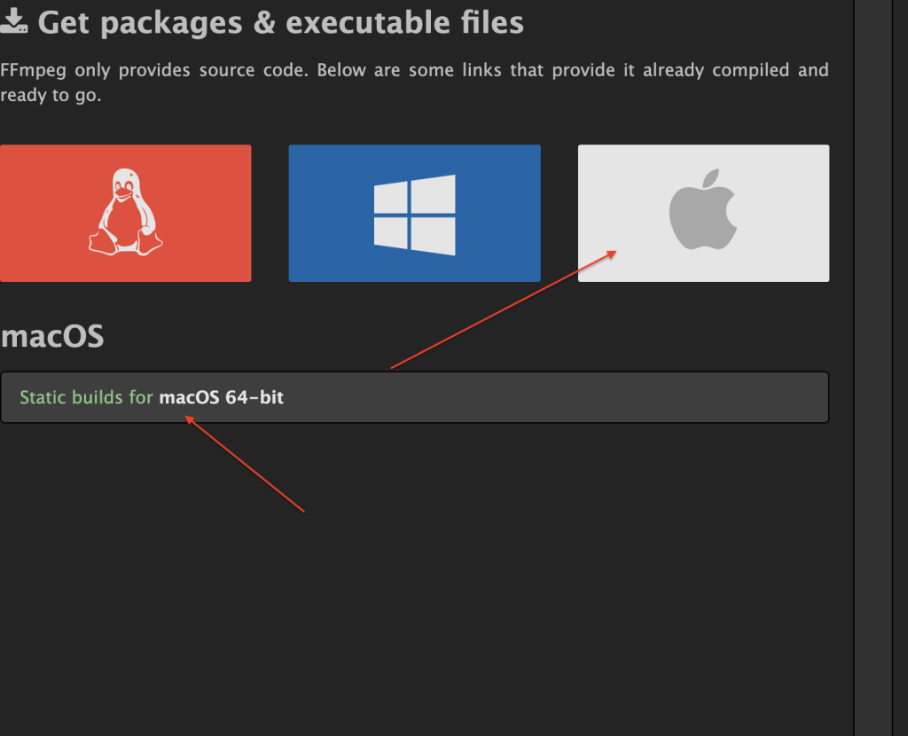The width and height of the screenshot is (908, 736).
Task: Select the Apple logo icon
Action: pos(703,213)
